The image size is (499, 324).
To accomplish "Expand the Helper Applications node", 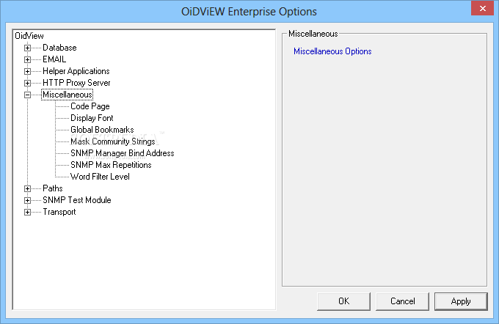I will coord(27,72).
